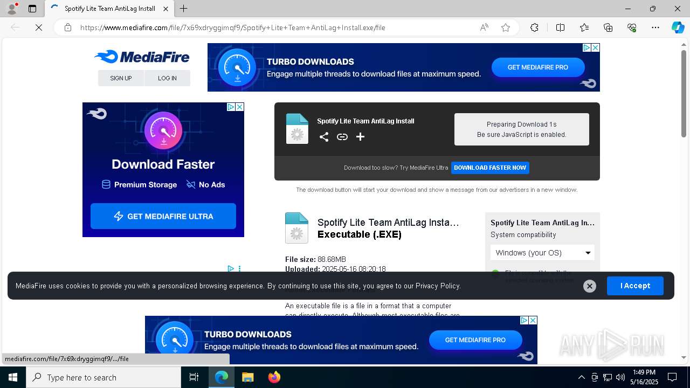Close the top banner ad
690x388 pixels.
(x=595, y=47)
